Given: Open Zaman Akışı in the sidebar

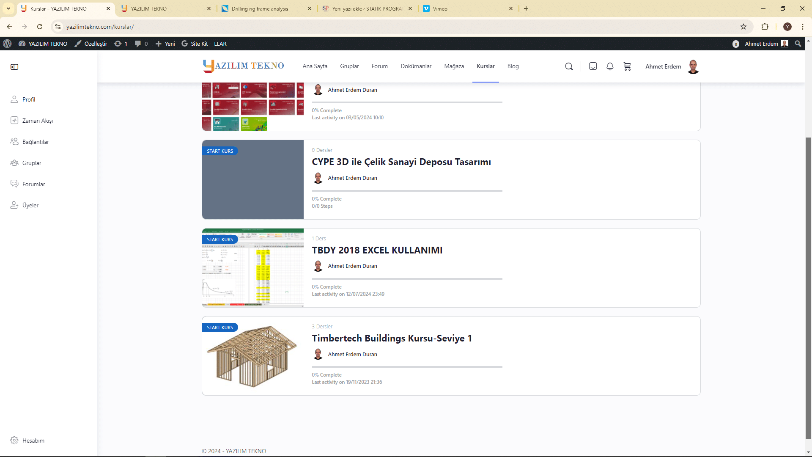Looking at the screenshot, I should 37,121.
